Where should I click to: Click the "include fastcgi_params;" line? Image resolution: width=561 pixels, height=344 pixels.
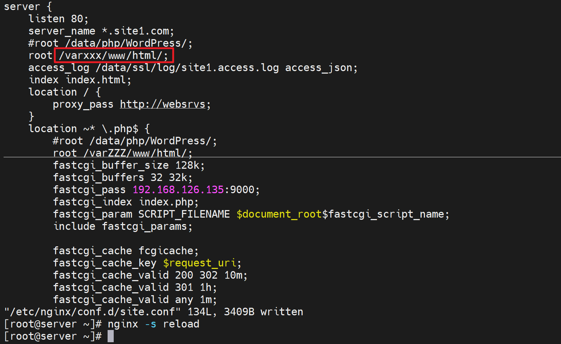pos(123,227)
